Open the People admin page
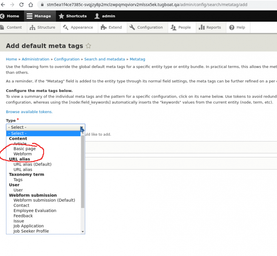The width and height of the screenshot is (277, 256). tap(181, 27)
